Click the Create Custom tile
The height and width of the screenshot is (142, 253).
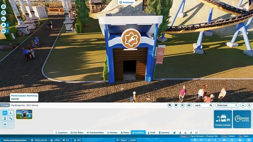(x=223, y=119)
